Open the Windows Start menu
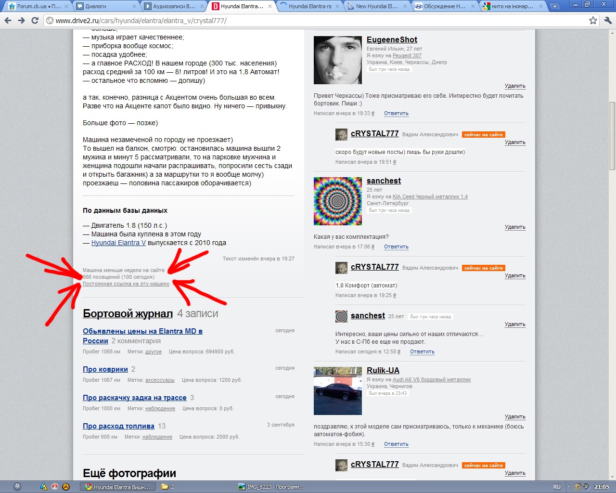The image size is (616, 493). tap(17, 487)
